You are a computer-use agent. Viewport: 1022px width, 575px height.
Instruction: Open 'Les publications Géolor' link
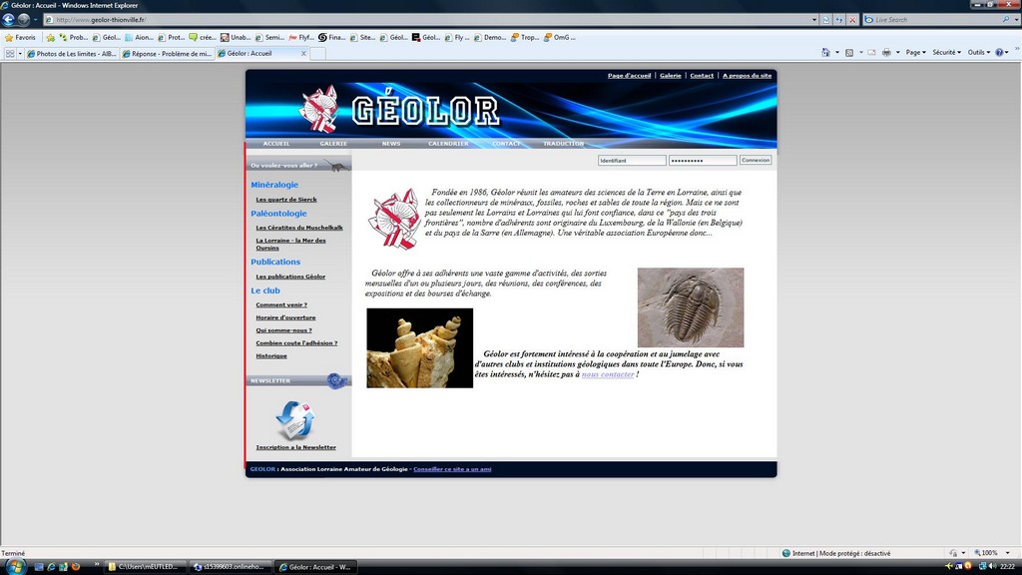coord(290,277)
